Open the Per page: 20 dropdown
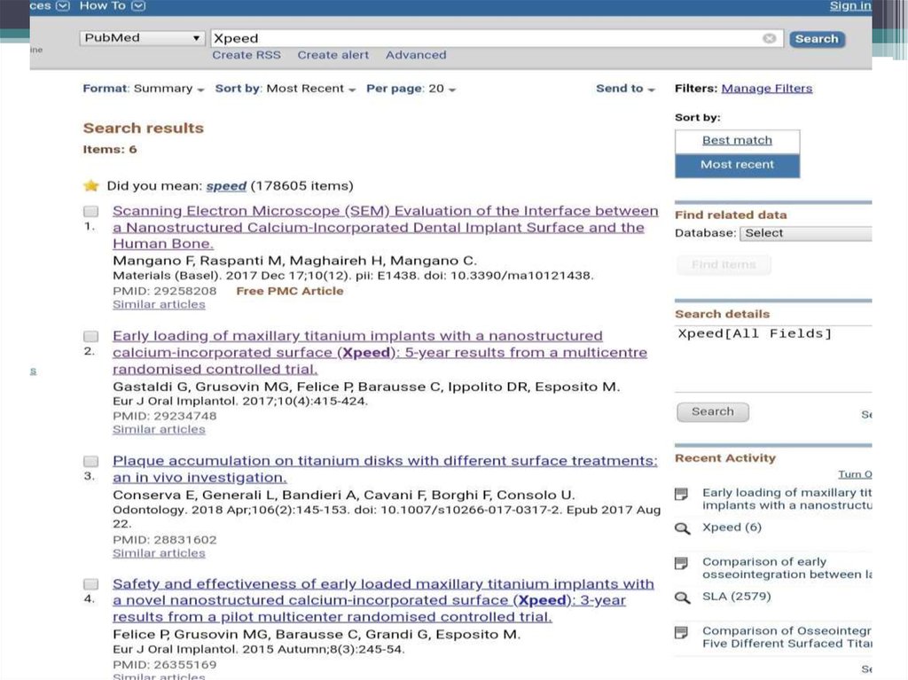Screen dimensions: 908x680 point(411,89)
